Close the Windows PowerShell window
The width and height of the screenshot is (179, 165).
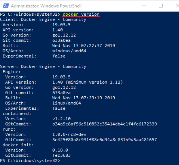178,6
